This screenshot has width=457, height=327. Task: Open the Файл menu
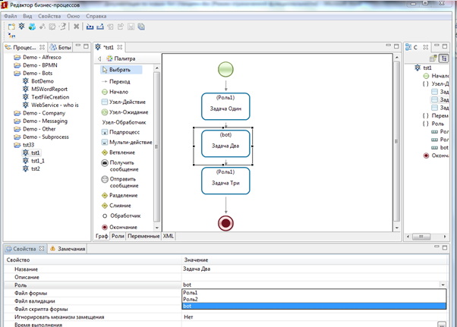[11, 15]
